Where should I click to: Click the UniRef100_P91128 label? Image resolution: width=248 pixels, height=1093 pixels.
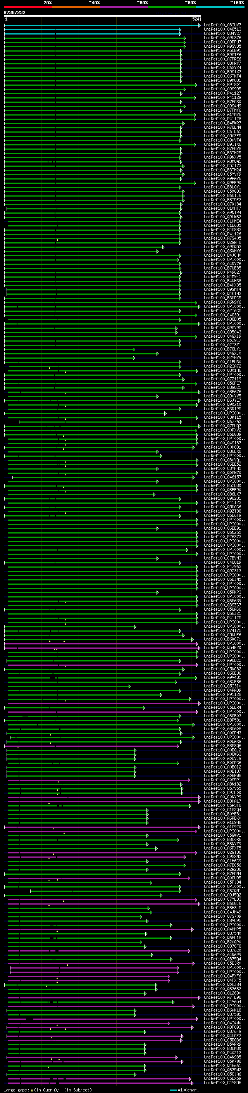[x=222, y=694]
